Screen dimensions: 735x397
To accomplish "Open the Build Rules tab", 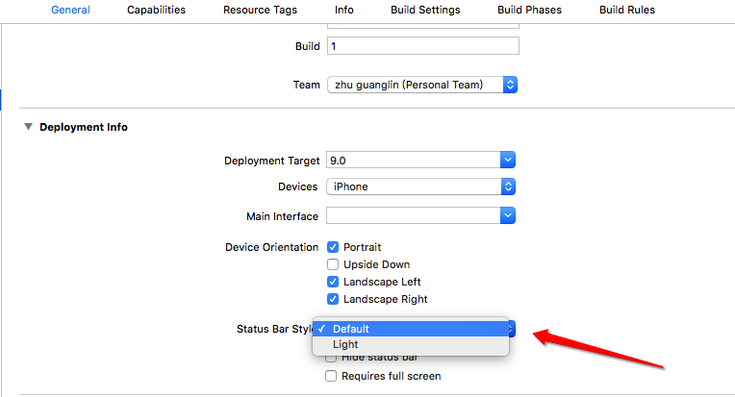I will click(626, 11).
